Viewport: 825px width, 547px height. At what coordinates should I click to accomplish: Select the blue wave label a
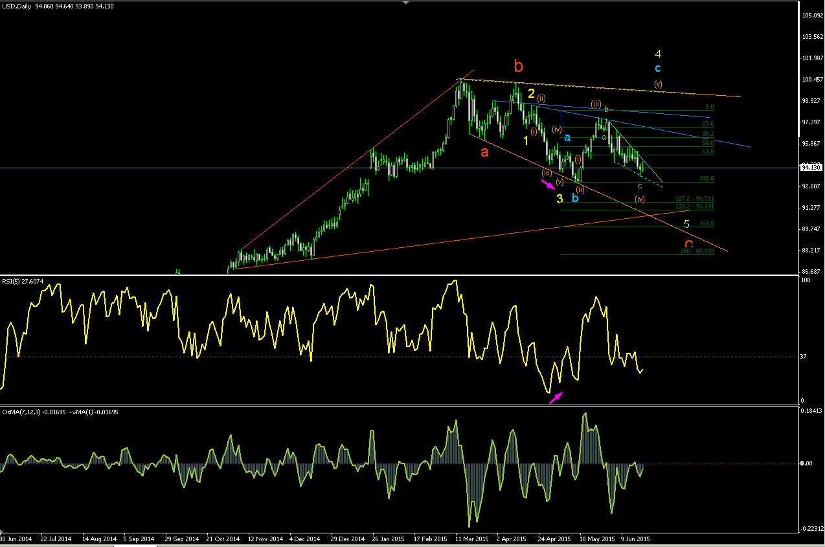(567, 137)
